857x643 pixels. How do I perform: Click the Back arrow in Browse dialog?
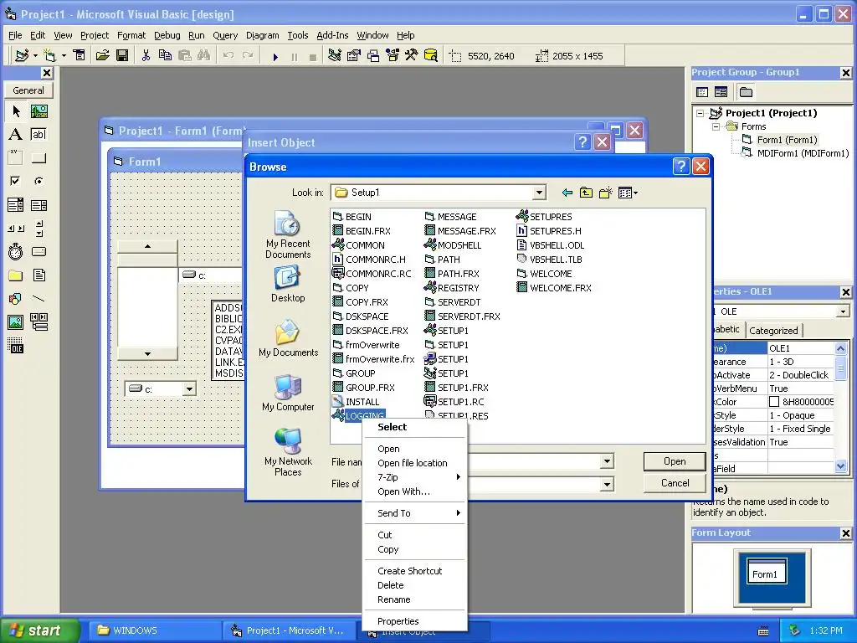pos(567,193)
